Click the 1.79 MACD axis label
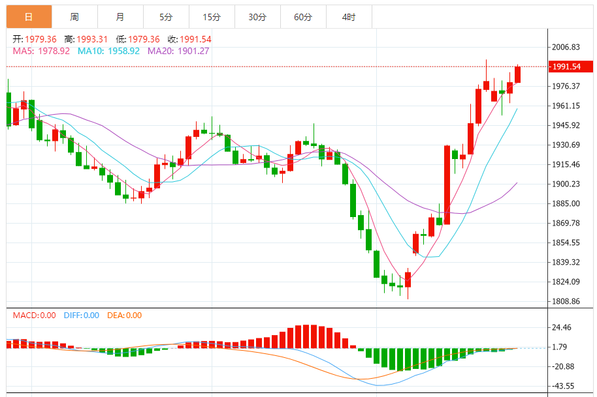The width and height of the screenshot is (597, 397). click(559, 347)
